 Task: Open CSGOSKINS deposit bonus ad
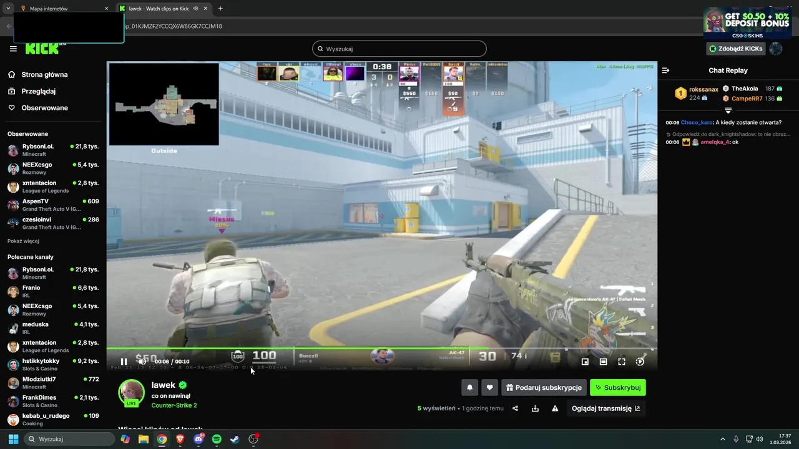pos(747,23)
